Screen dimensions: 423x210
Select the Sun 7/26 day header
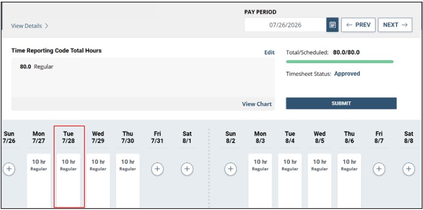[x=9, y=137]
